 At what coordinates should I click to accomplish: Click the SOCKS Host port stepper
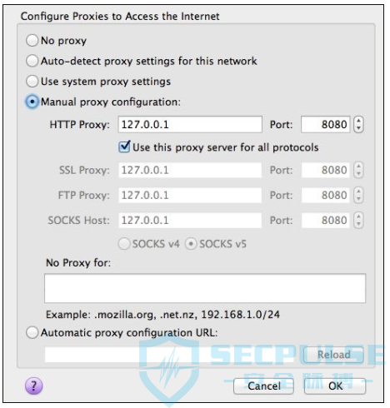tap(358, 220)
